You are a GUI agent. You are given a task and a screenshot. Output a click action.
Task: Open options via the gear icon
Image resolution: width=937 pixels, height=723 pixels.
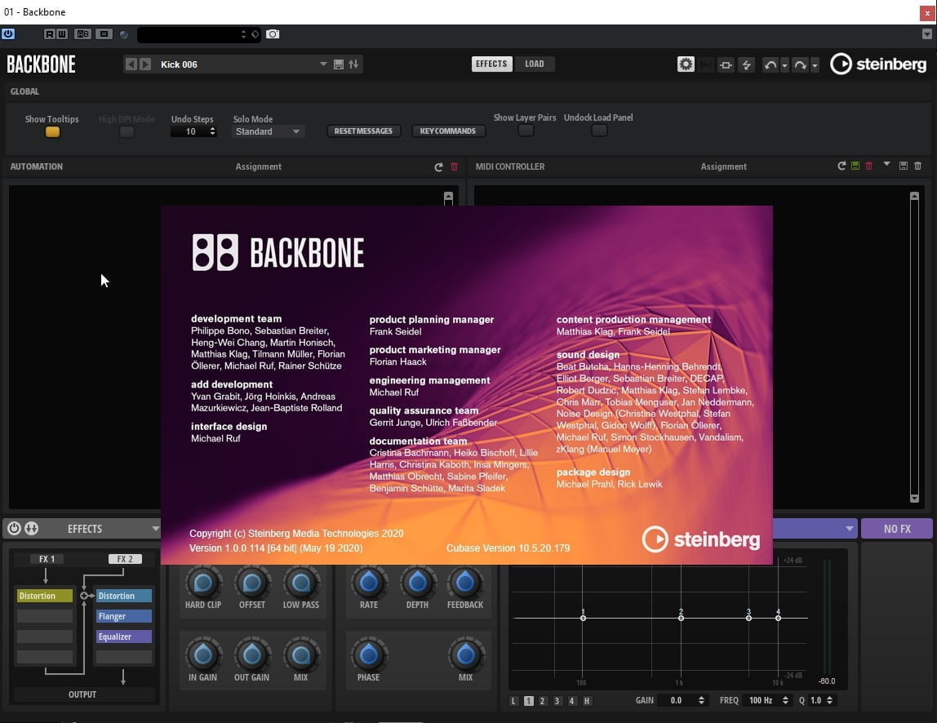click(x=686, y=64)
